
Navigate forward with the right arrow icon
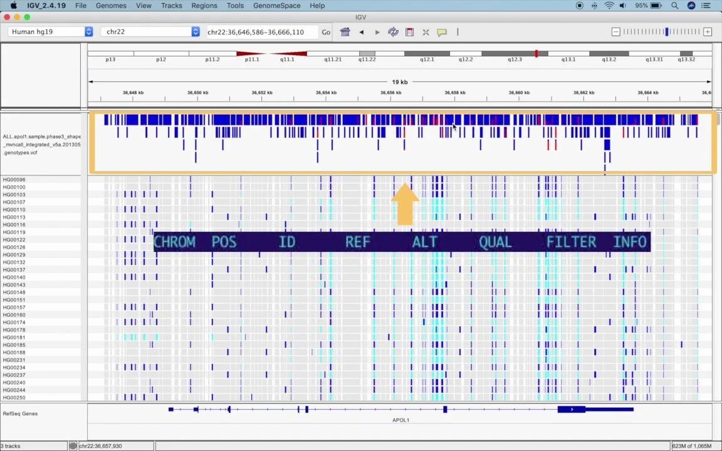(x=377, y=32)
